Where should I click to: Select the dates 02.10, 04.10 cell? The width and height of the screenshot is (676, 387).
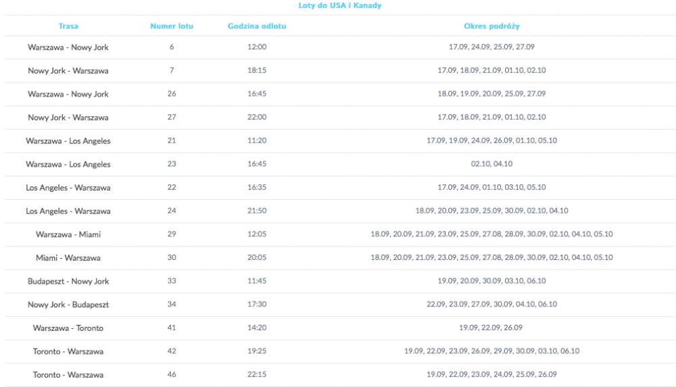point(491,163)
